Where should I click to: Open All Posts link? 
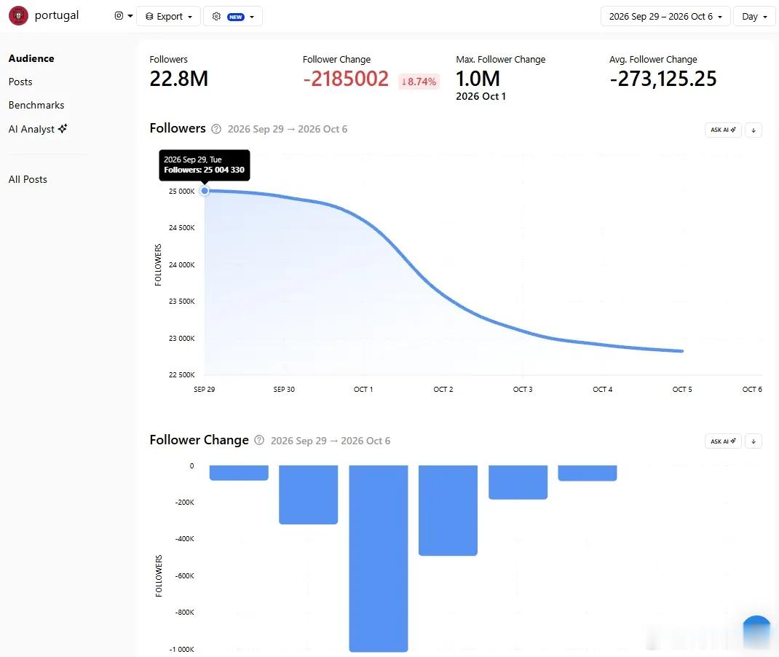click(28, 179)
